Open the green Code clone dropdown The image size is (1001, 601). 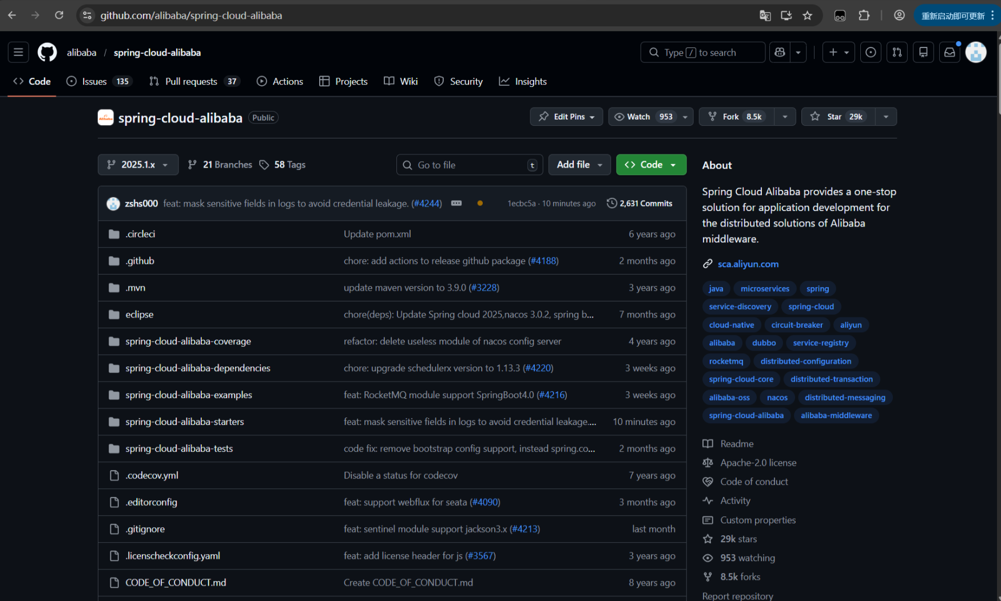651,165
